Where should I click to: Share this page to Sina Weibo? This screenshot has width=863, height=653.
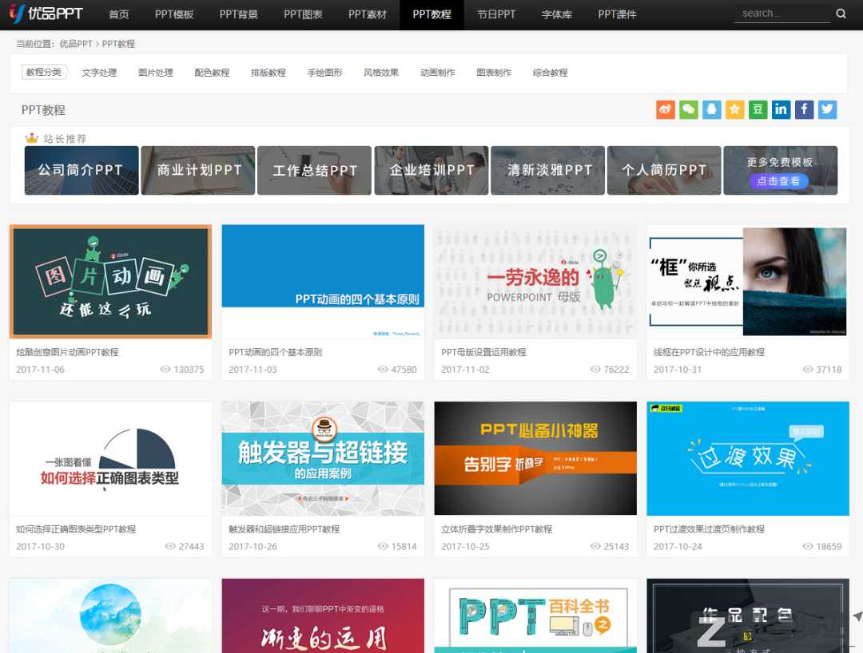[665, 109]
